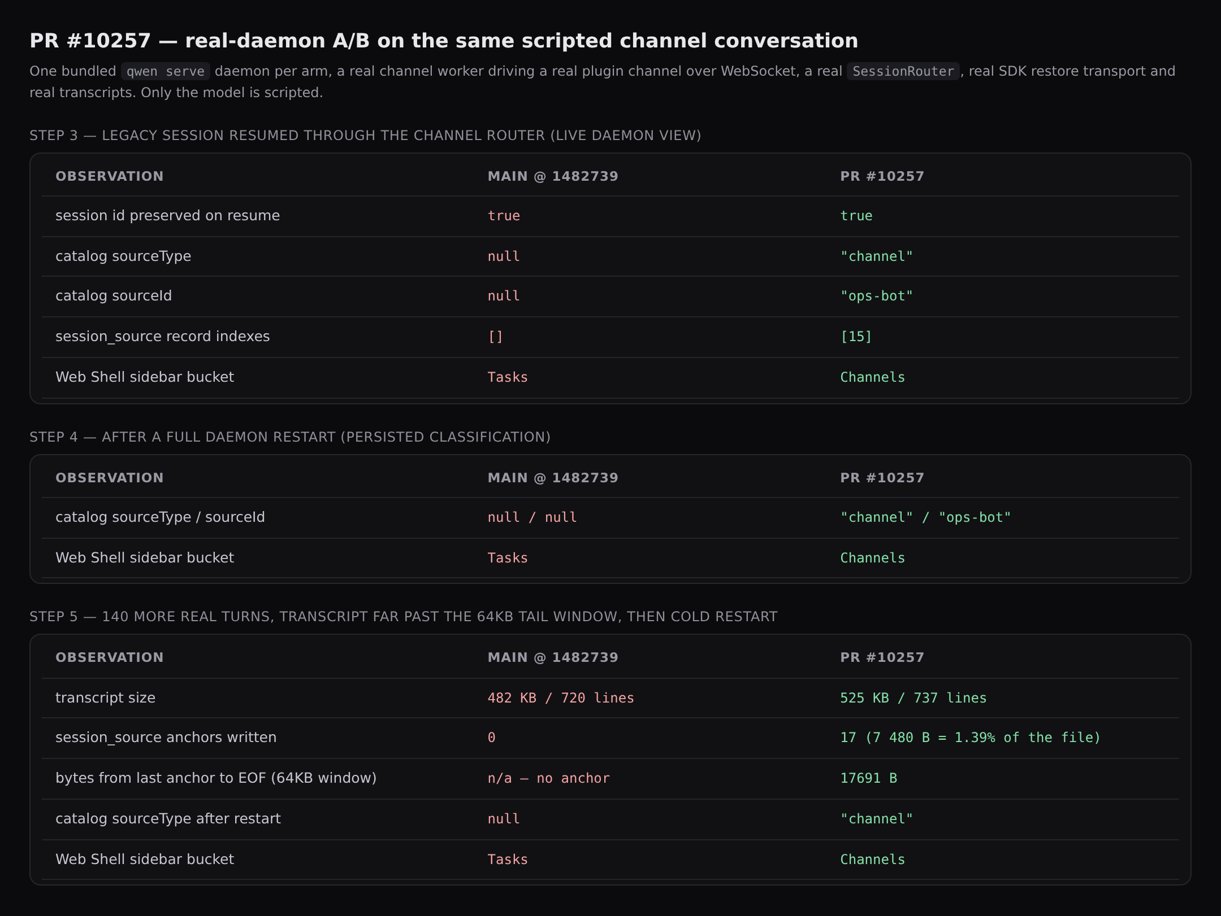Viewport: 1221px width, 916px height.
Task: Click the [15] record indexes value
Action: (x=856, y=337)
